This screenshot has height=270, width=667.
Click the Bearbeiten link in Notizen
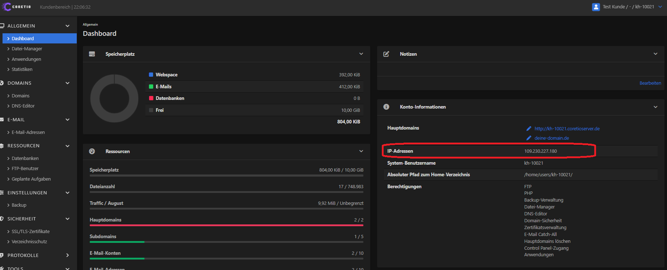[650, 83]
